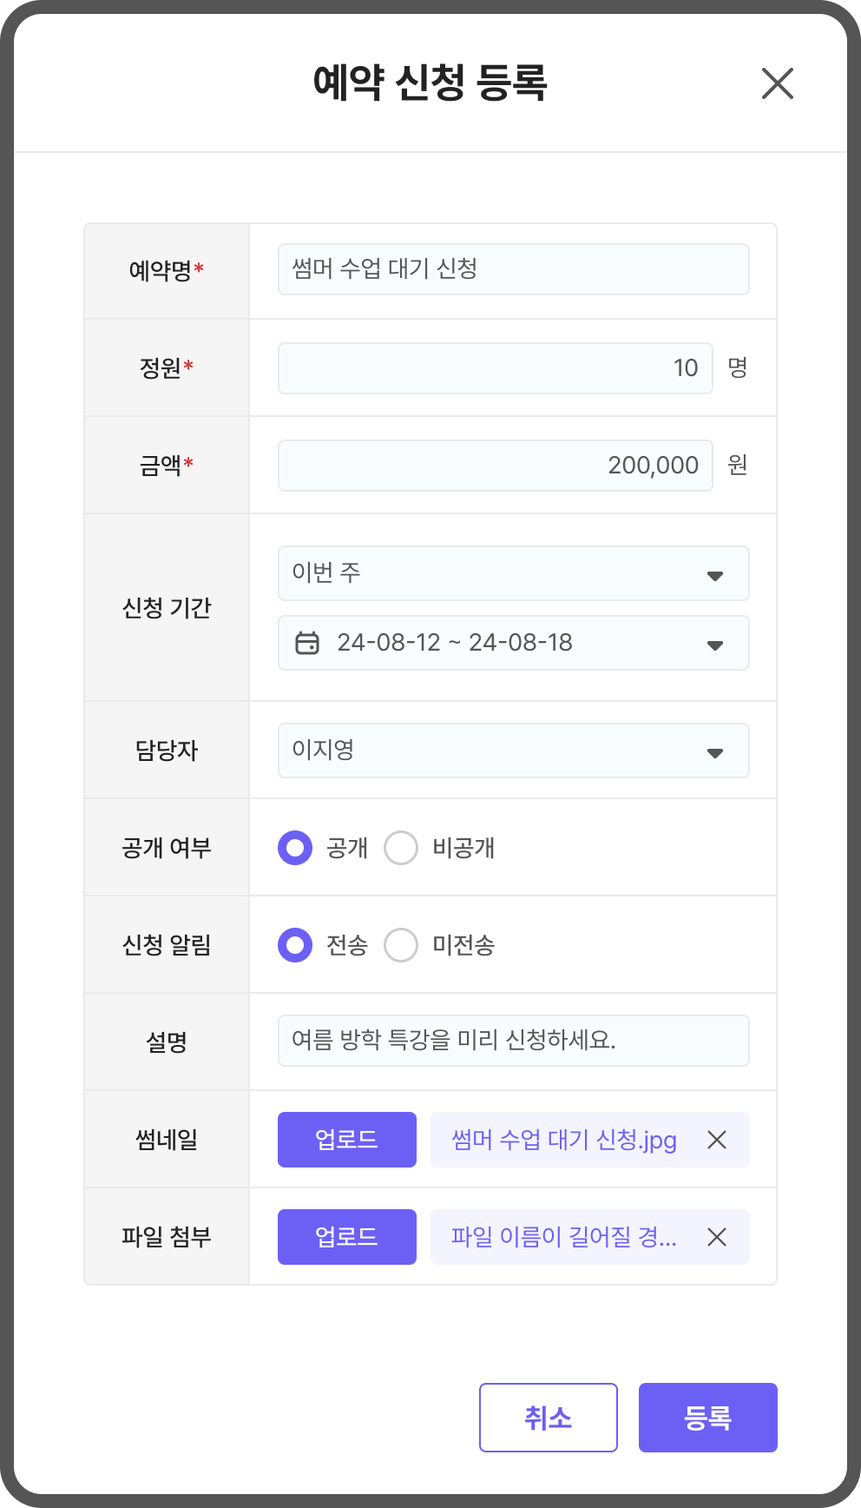Remove the 썸머 수업 대기 신청.jpg thumbnail file
The width and height of the screenshot is (861, 1508).
717,1140
